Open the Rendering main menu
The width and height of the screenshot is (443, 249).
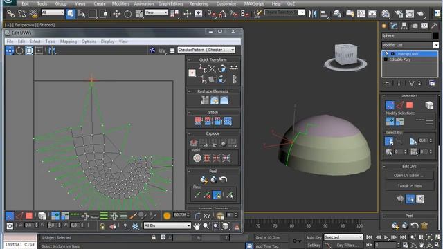click(x=199, y=3)
